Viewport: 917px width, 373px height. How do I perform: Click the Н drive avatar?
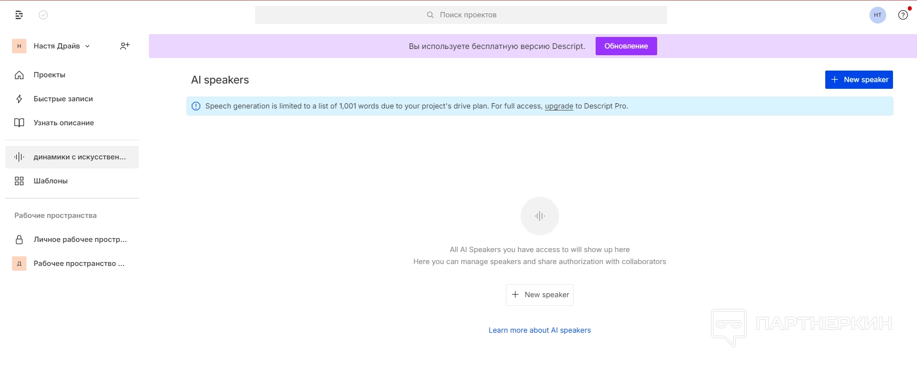pos(19,46)
